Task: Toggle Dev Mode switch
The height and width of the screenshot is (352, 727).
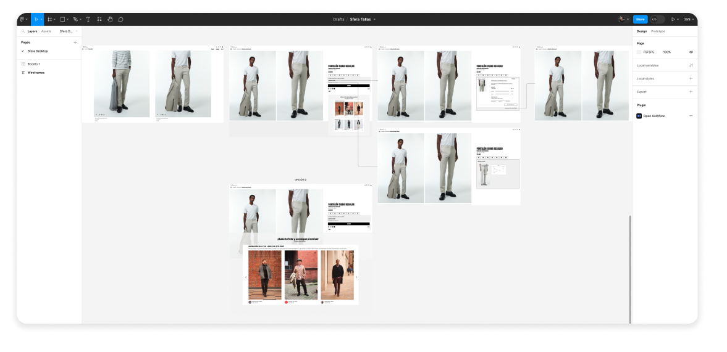Action: (657, 19)
